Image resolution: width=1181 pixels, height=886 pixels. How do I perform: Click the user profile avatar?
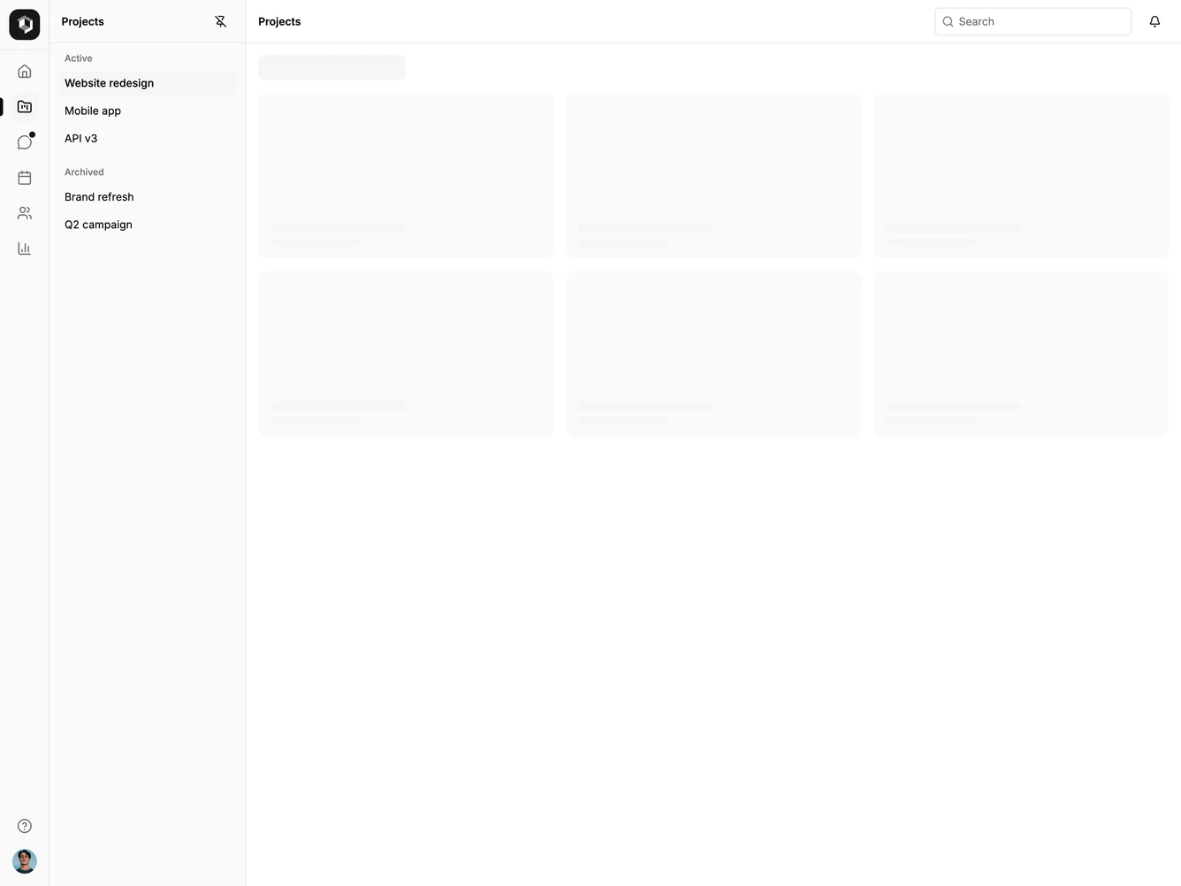coord(25,861)
